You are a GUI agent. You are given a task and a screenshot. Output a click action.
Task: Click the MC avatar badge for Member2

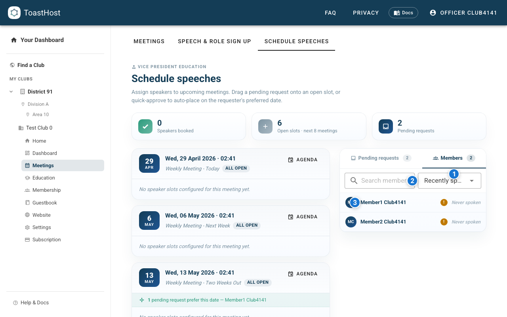[x=351, y=222]
